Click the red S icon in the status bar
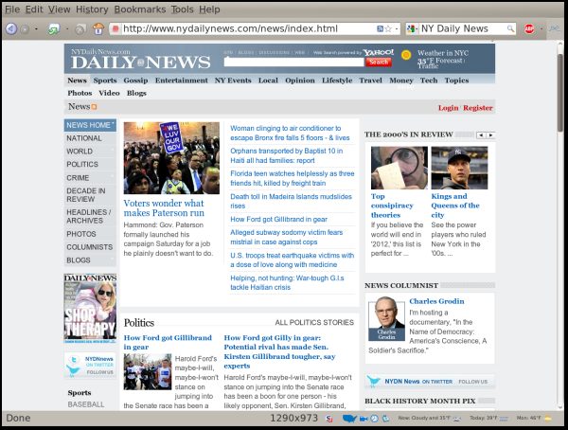568x430 pixels. coord(329,419)
